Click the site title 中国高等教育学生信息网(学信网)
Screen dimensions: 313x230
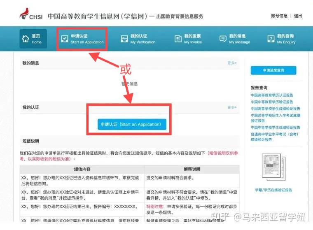(x=98, y=16)
